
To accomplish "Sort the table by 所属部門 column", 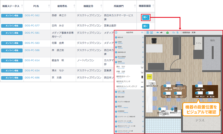I will [135, 6].
